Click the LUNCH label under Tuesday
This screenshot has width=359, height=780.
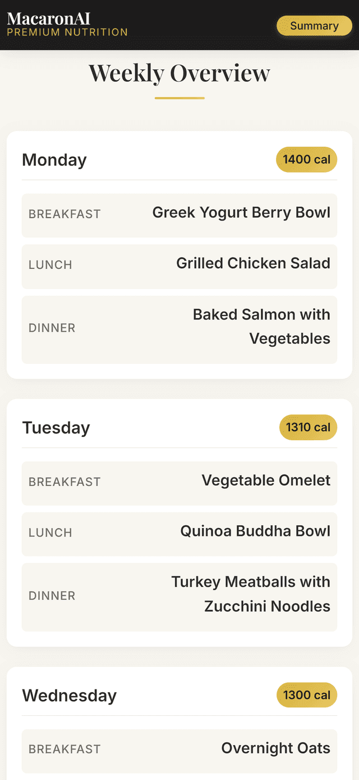[50, 533]
